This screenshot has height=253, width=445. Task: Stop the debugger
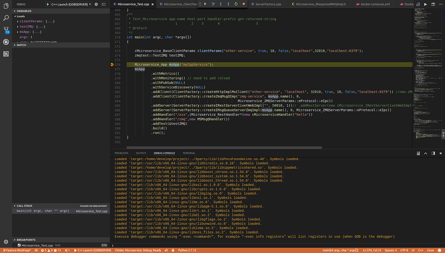(x=243, y=4)
